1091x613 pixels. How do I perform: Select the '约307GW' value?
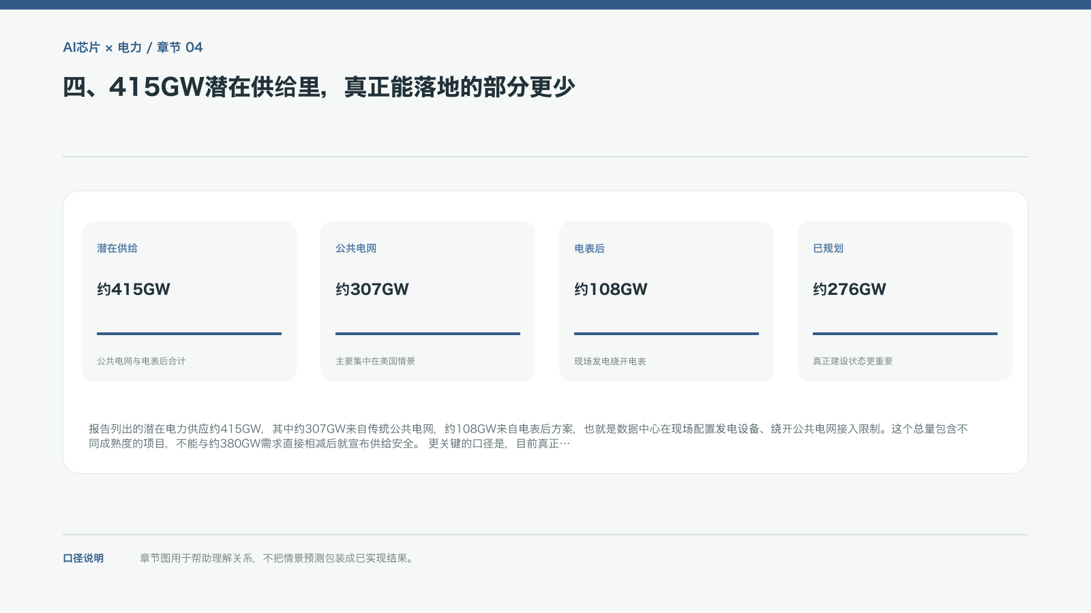pyautogui.click(x=372, y=289)
